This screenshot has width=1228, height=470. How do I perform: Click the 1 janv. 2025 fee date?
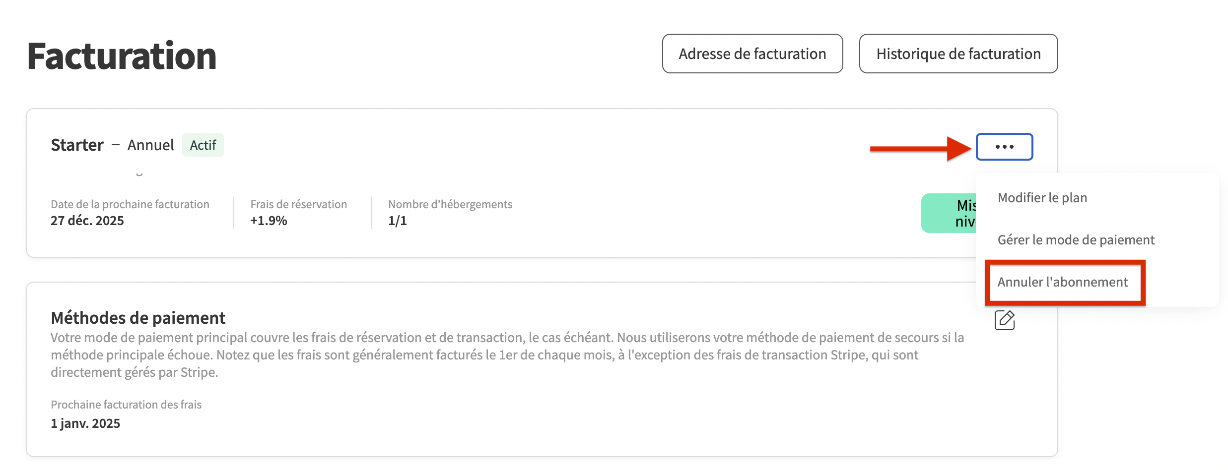tap(85, 423)
